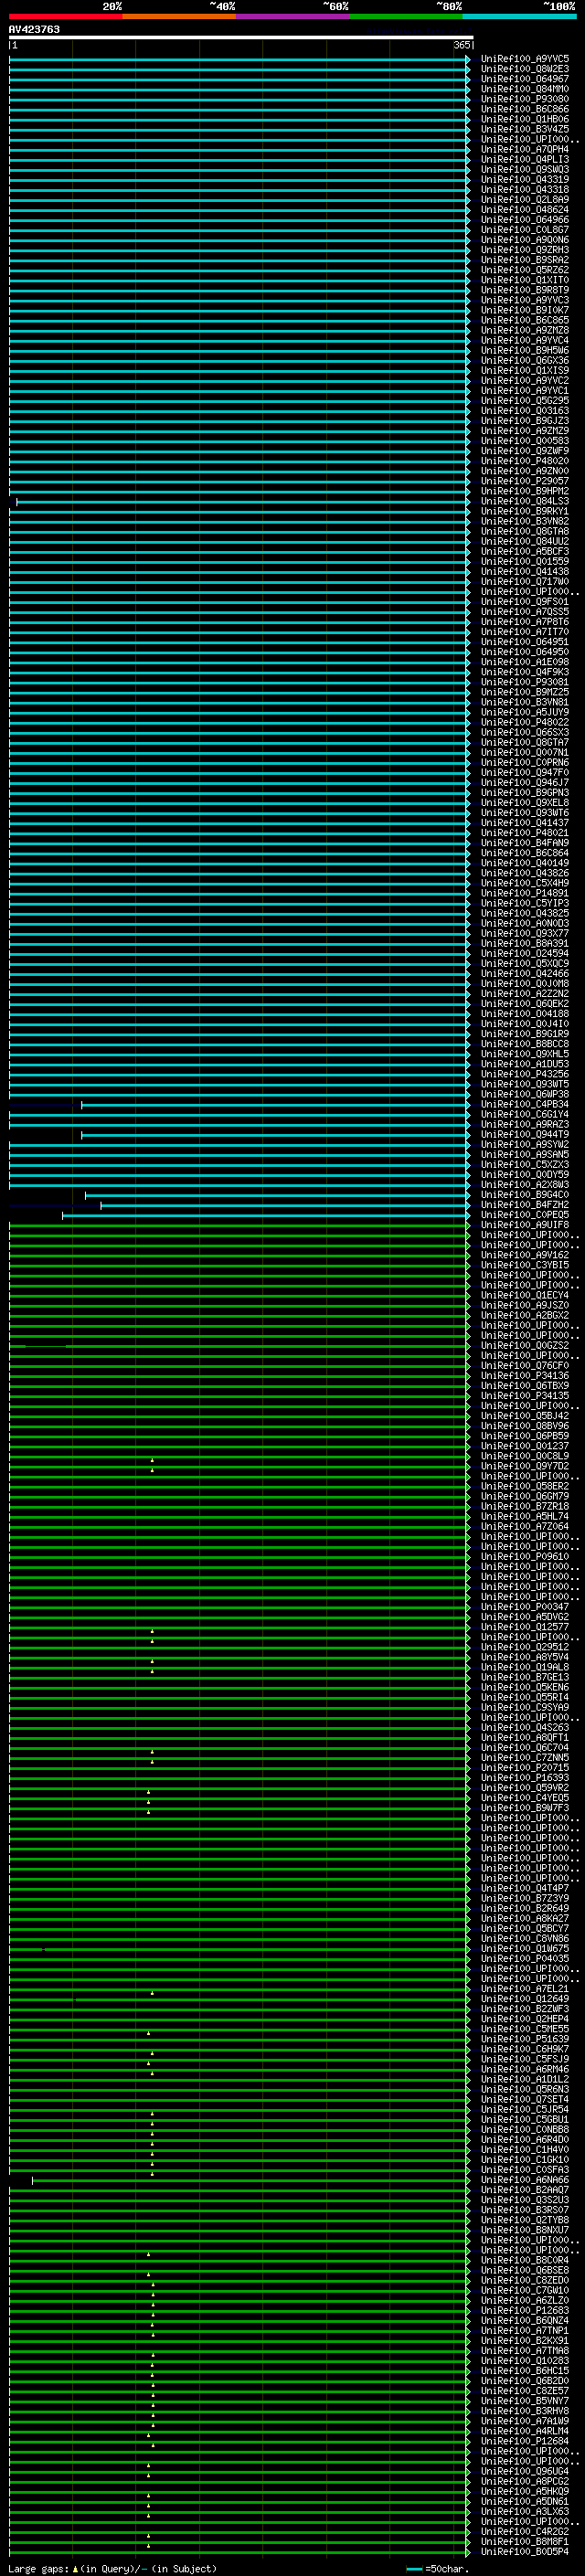Select label UniRef100_Q9ZRH3

(x=525, y=250)
